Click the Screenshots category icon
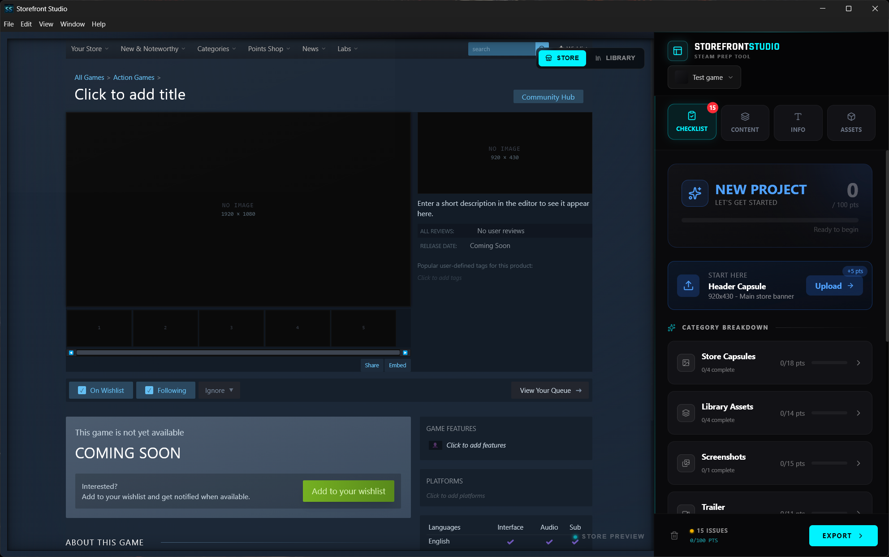The height and width of the screenshot is (557, 889). tap(686, 463)
